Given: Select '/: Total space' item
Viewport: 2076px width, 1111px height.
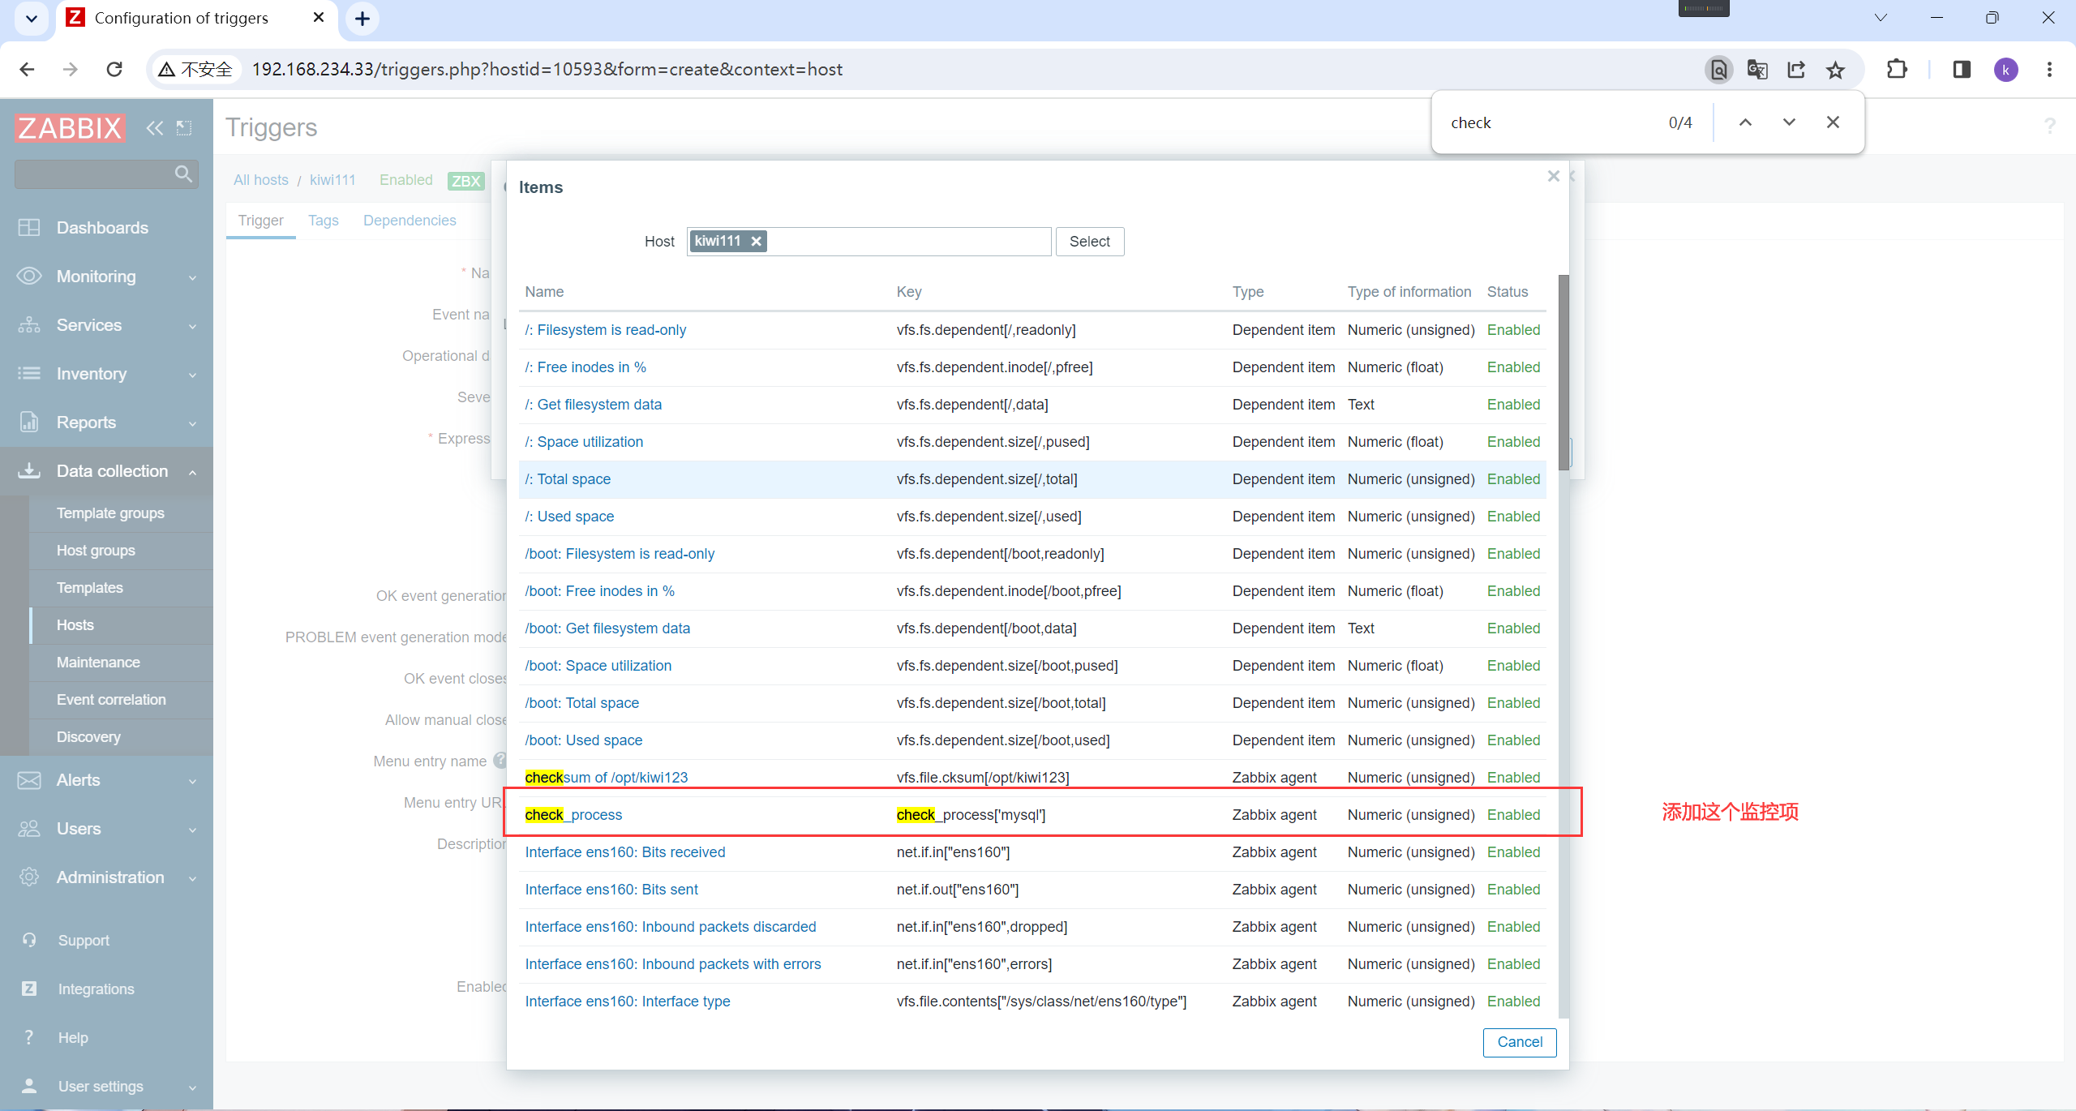Looking at the screenshot, I should pos(567,479).
